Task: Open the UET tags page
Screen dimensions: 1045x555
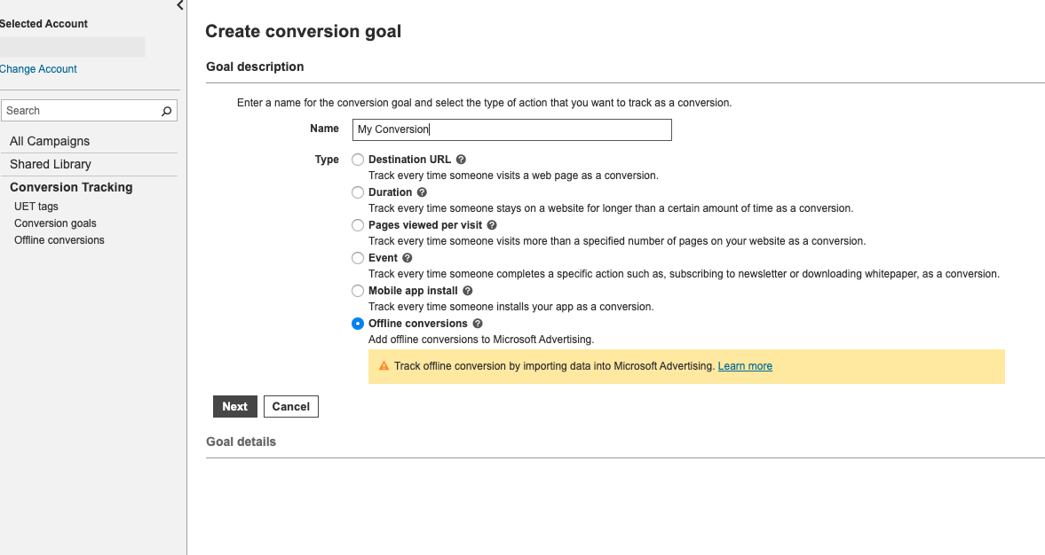Action: (36, 206)
